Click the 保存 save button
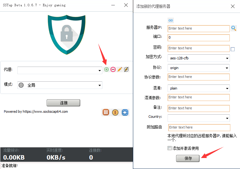Screen dimensions: 240x169 point(188,158)
